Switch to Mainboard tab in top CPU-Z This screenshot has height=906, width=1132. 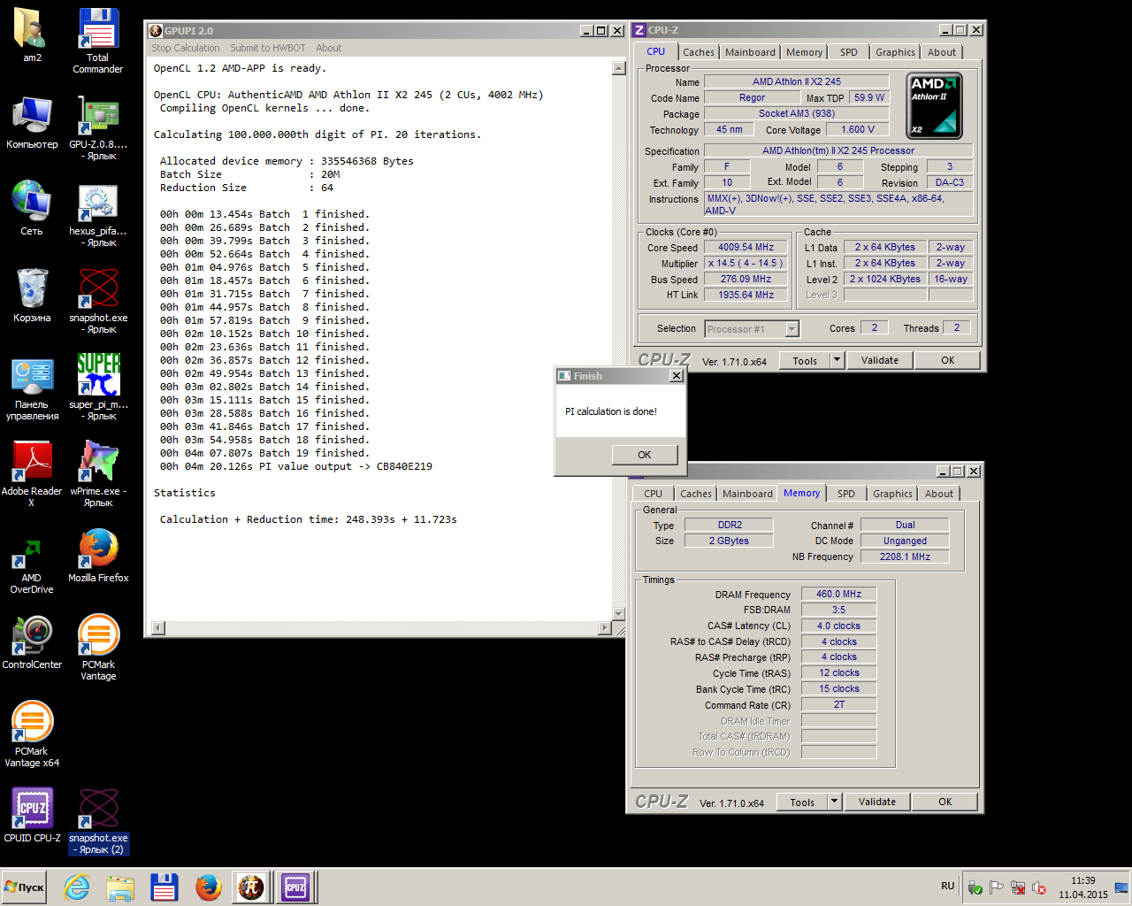click(x=750, y=52)
